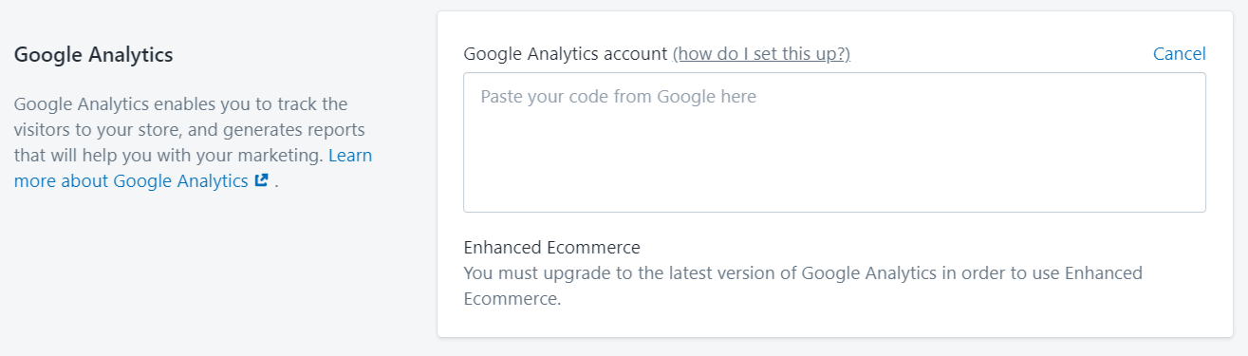
Task: Open the external link icon after Google Analytics
Action: 262,180
